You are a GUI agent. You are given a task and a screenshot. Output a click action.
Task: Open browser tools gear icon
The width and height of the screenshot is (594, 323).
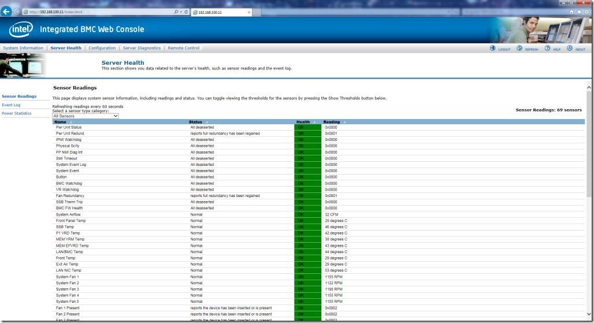click(587, 12)
